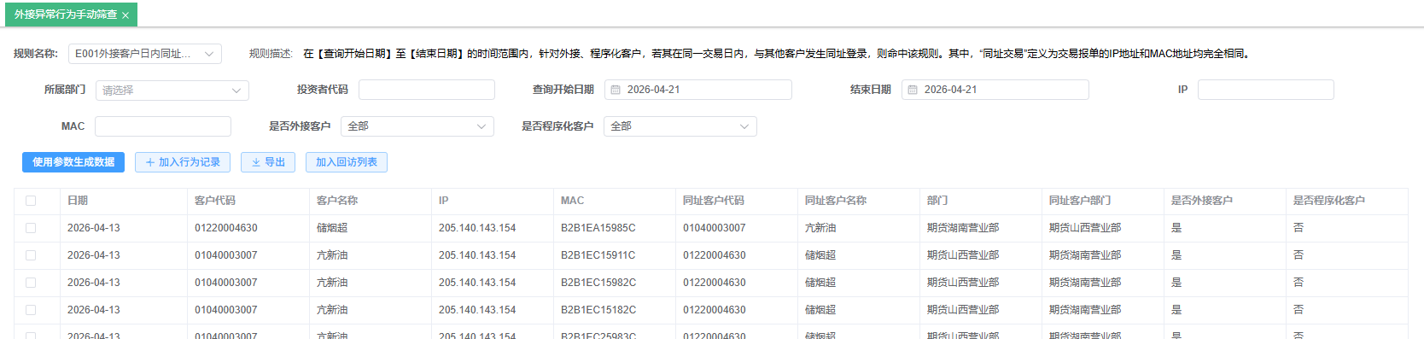Screen dimensions: 1424x339
Task: Focus the 投资者代码 input field
Action: click(427, 90)
